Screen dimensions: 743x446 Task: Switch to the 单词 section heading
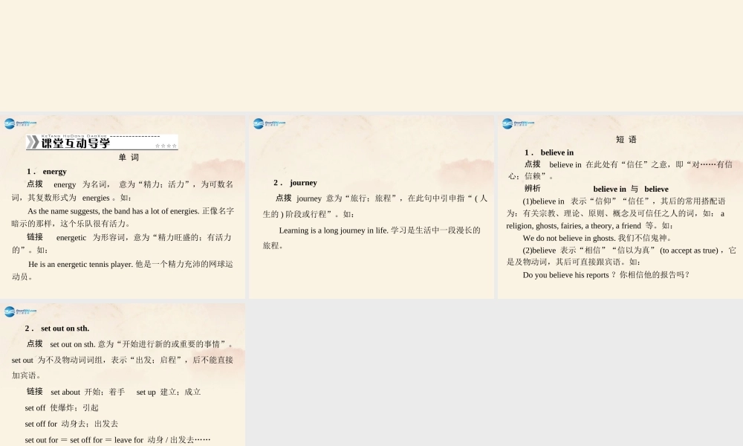[x=130, y=157]
